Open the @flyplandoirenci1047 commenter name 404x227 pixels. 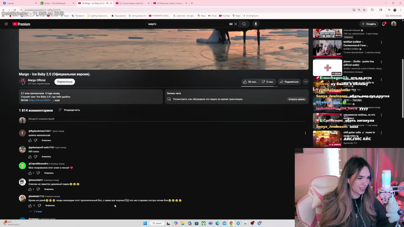[x=39, y=131]
